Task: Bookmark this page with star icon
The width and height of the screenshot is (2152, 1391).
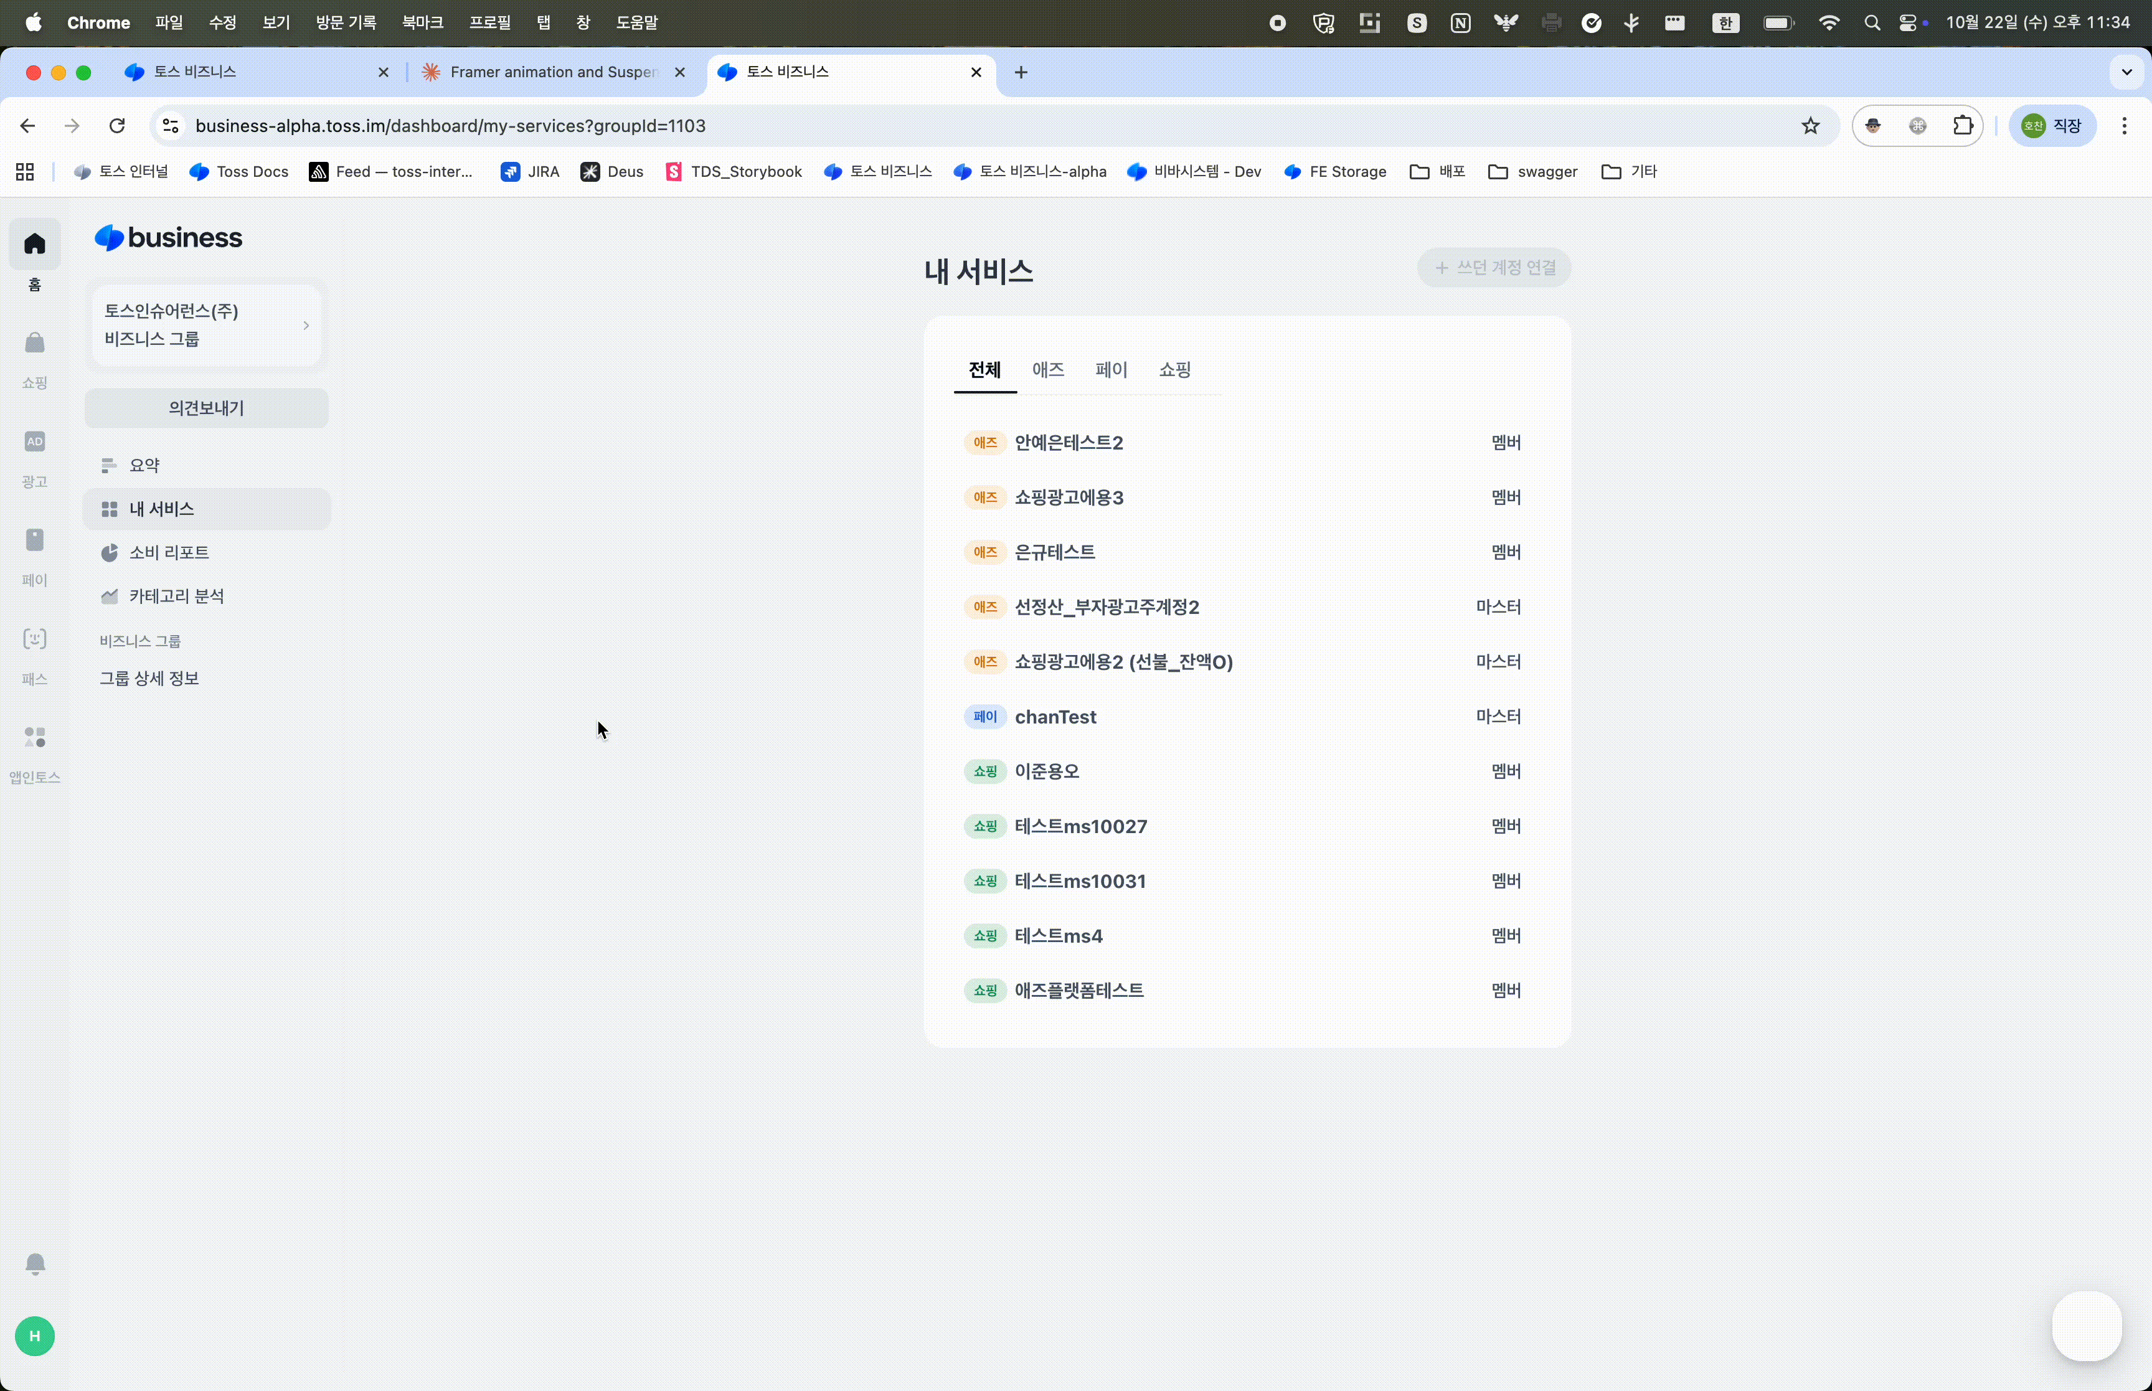Action: click(x=1810, y=126)
